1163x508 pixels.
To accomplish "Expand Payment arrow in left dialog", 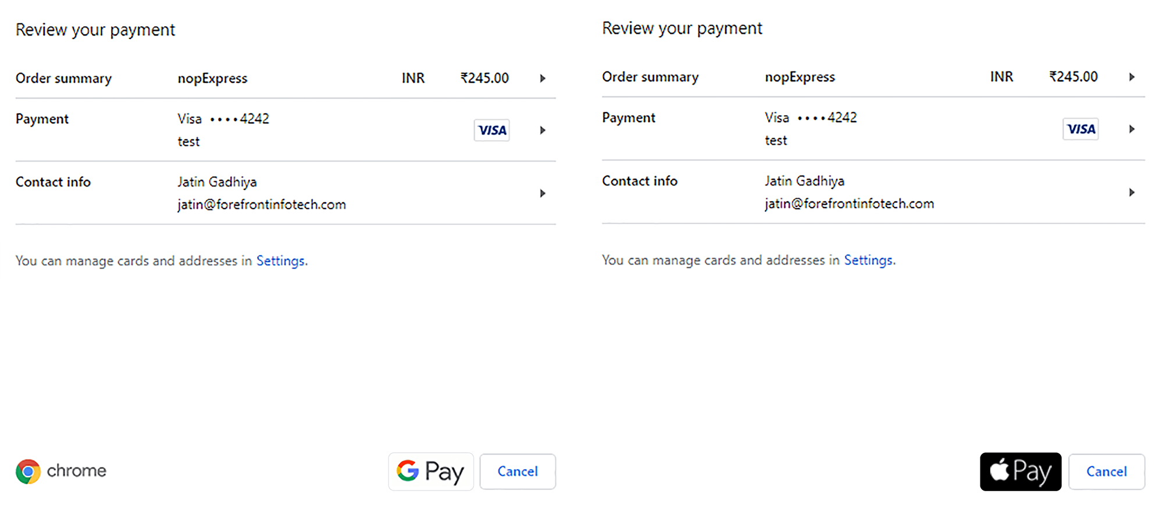I will (x=543, y=130).
